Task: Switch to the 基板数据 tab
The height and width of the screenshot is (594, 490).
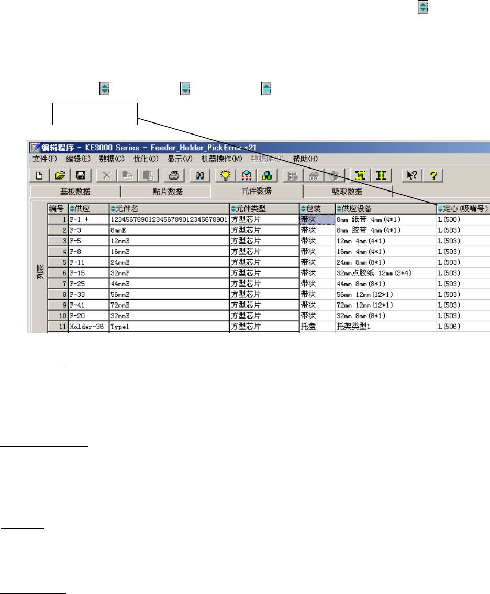Action: (75, 192)
